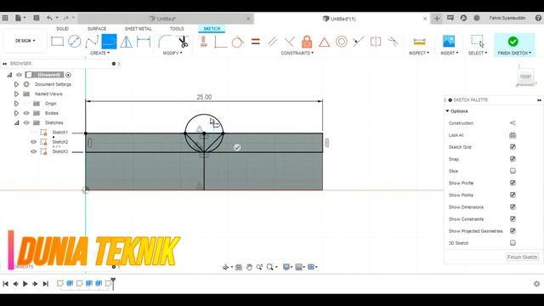
Task: Open the CONSTRAINTS dropdown menu
Action: point(297,53)
